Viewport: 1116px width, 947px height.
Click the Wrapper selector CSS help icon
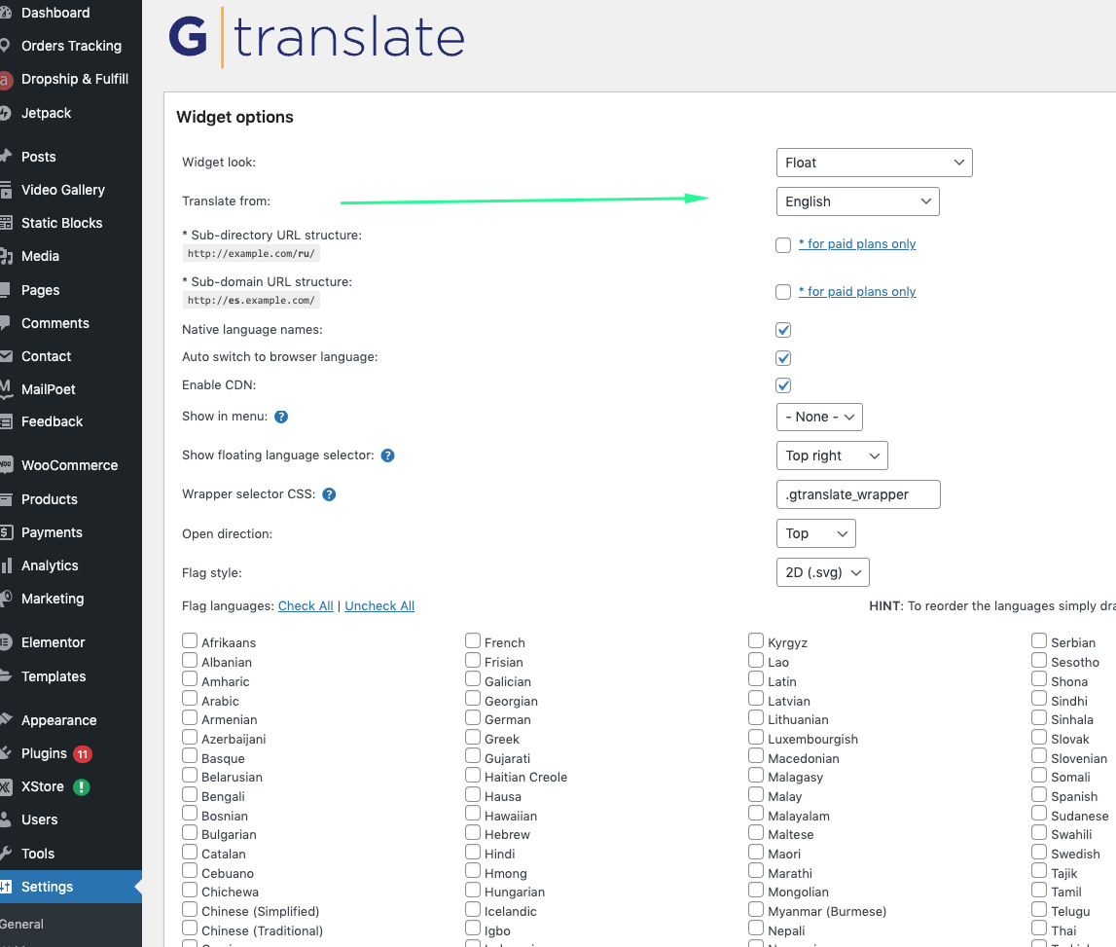point(329,494)
